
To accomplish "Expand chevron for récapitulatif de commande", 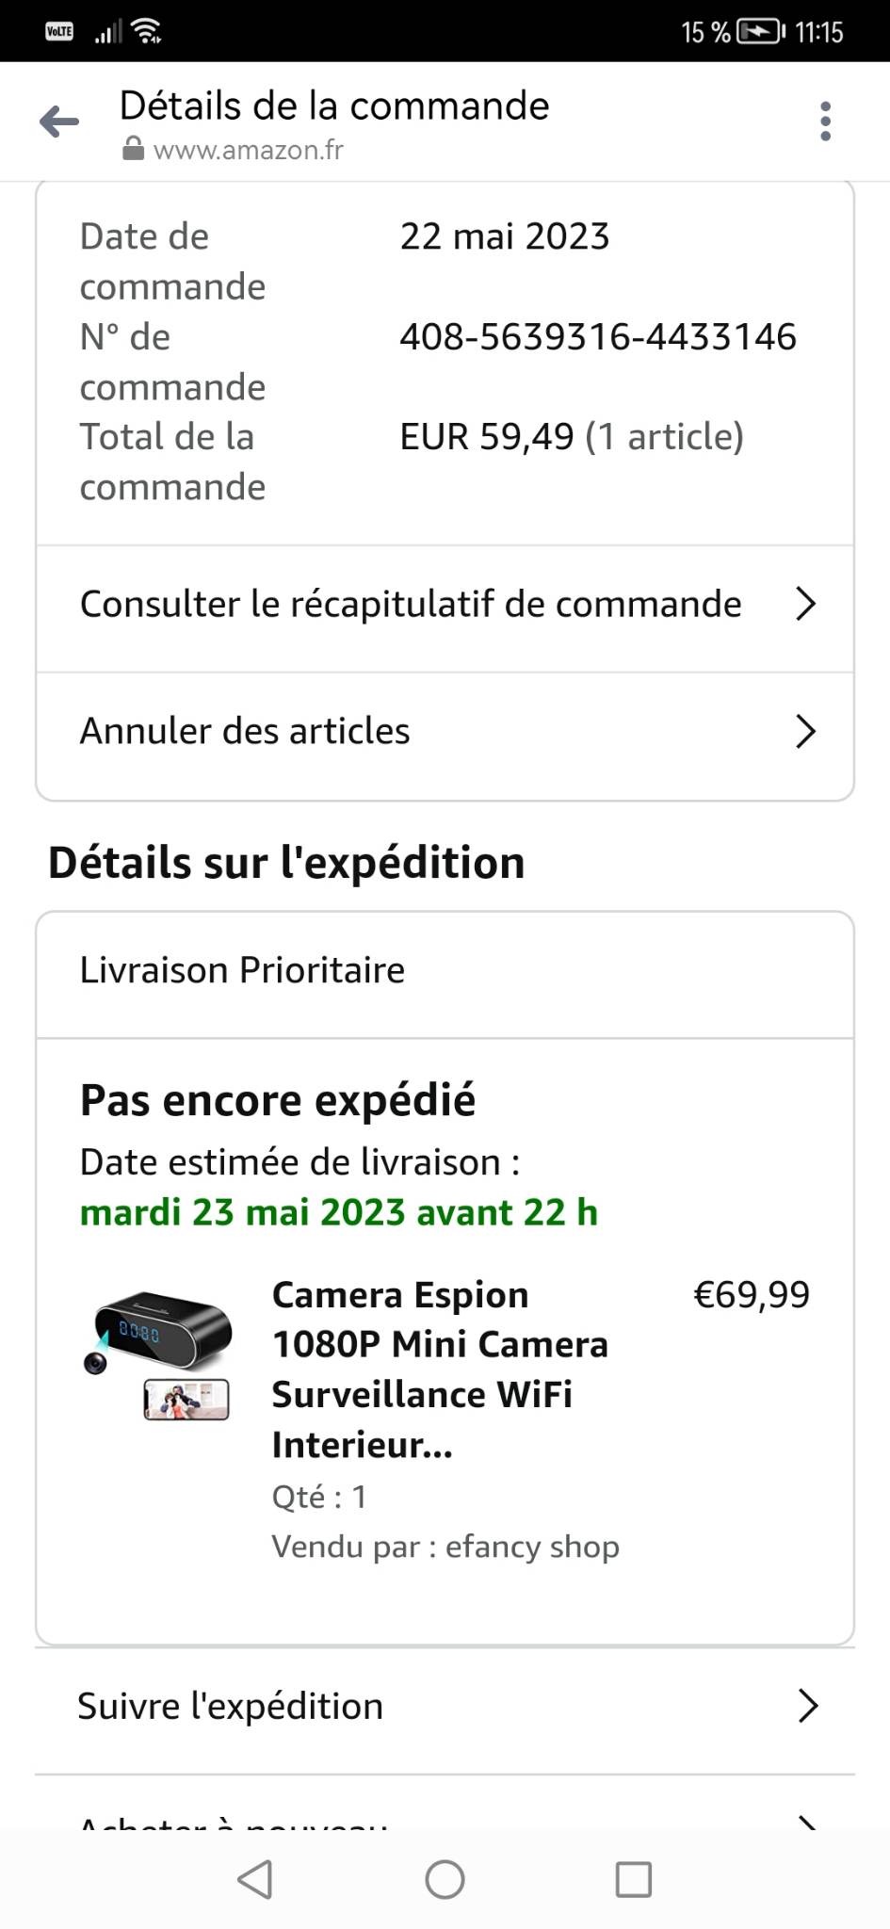I will point(804,604).
